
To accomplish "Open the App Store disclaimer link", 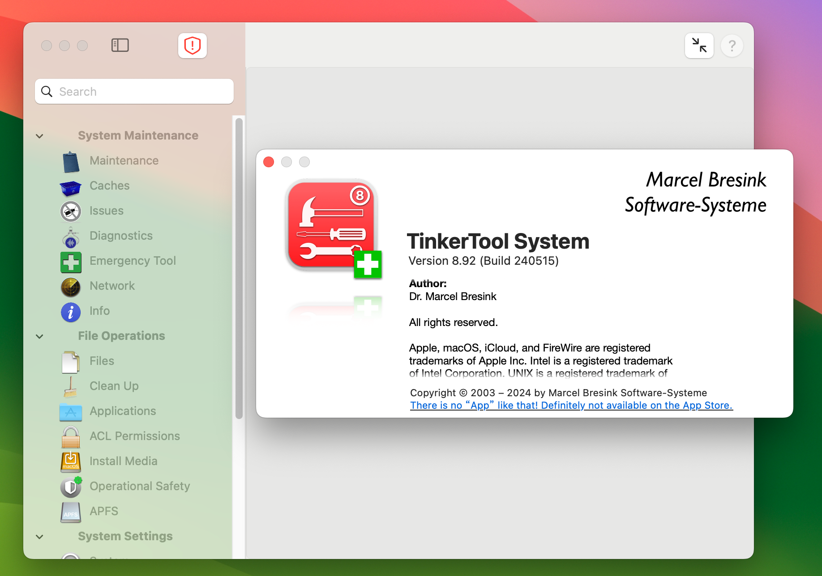I will (570, 405).
